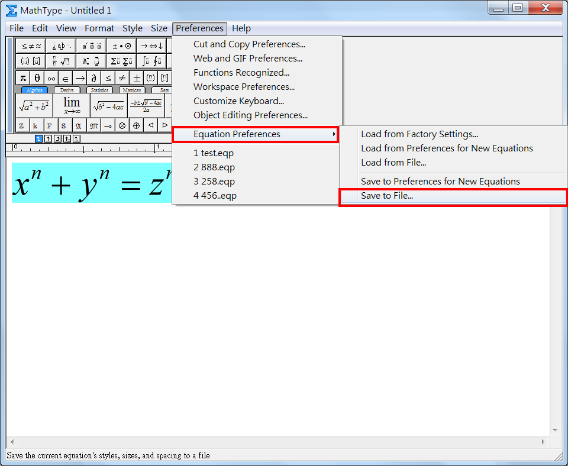Open the spaces and ellipses palette
The width and height of the screenshot is (568, 466).
61,46
